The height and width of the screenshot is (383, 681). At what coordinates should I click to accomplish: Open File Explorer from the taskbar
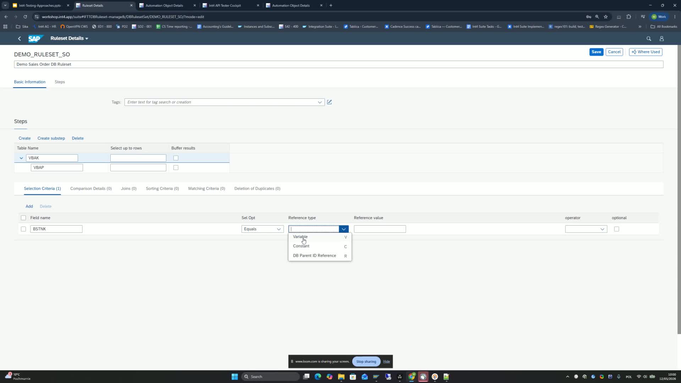[341, 377]
